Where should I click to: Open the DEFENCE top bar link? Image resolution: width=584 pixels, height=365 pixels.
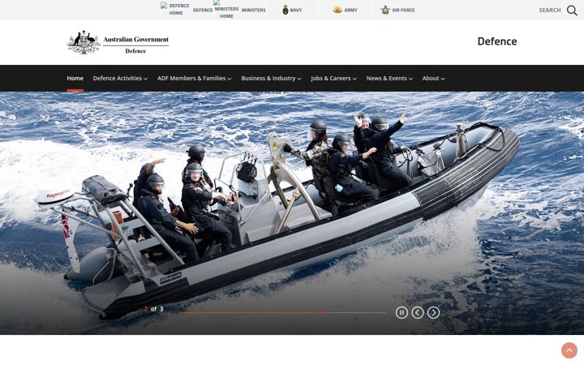point(203,10)
